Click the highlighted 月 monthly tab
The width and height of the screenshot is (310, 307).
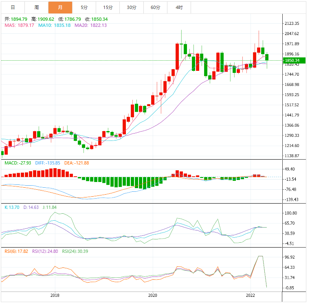click(x=60, y=7)
